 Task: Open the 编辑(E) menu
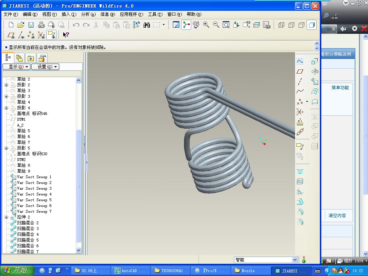coord(30,14)
